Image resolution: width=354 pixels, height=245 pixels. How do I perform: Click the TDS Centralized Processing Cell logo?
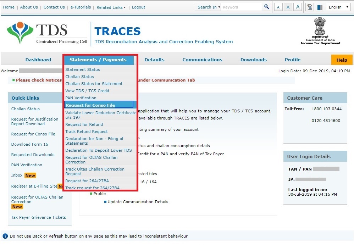[x=47, y=33]
